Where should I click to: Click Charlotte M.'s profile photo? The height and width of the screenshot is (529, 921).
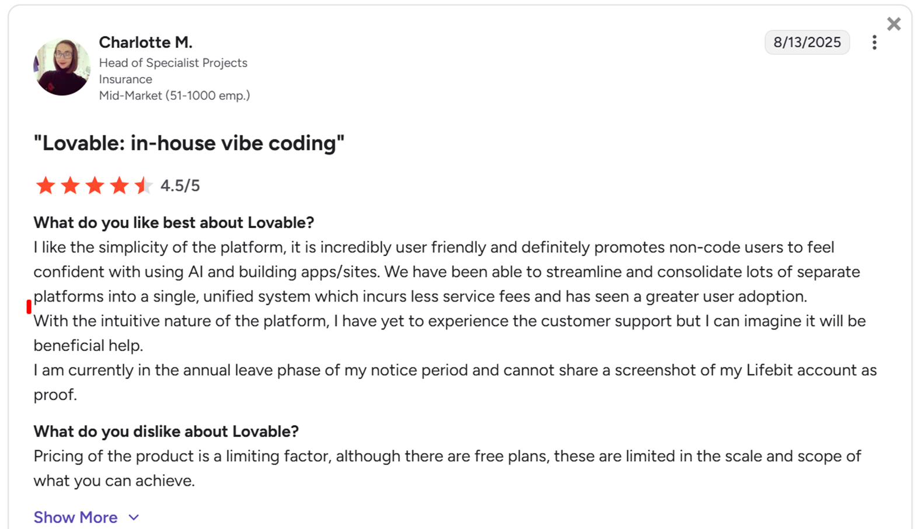pos(62,67)
